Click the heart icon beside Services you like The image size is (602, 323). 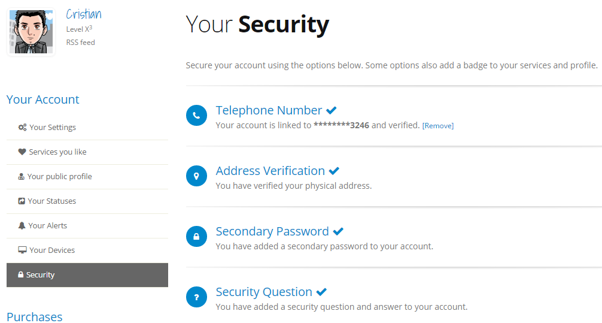22,152
